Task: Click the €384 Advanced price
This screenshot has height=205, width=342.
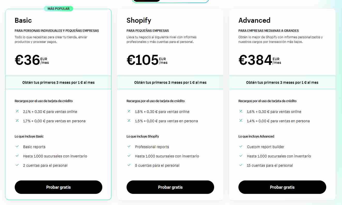Action: (x=255, y=60)
